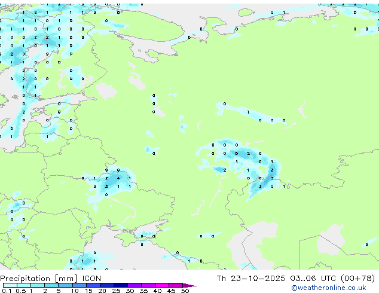
Task: Click the 25–30 mm dark blue legend box
Action: [121, 285]
